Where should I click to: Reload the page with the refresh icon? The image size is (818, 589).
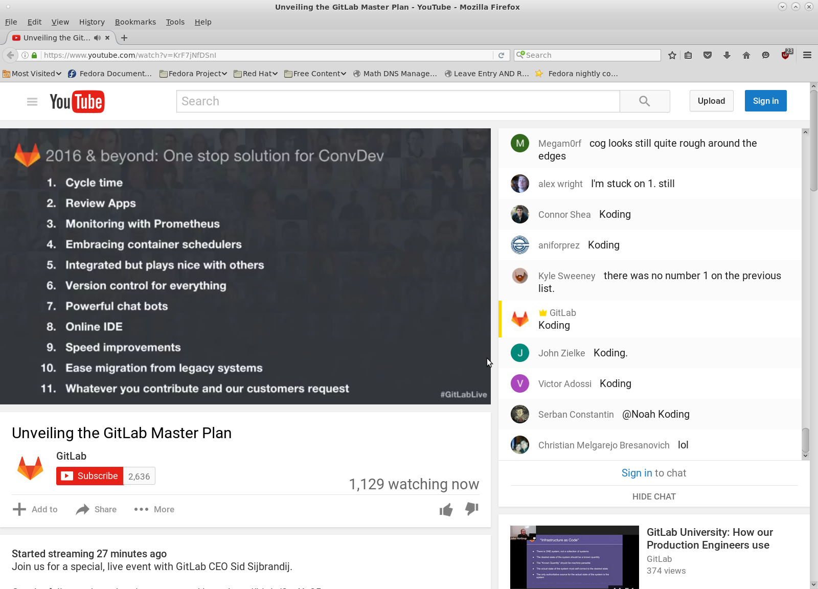[502, 55]
